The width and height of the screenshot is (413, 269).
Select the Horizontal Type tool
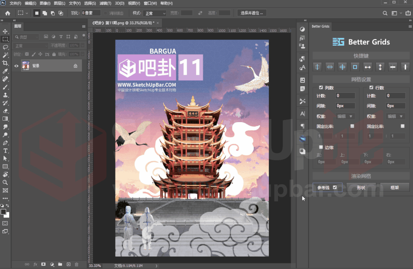(x=5, y=151)
